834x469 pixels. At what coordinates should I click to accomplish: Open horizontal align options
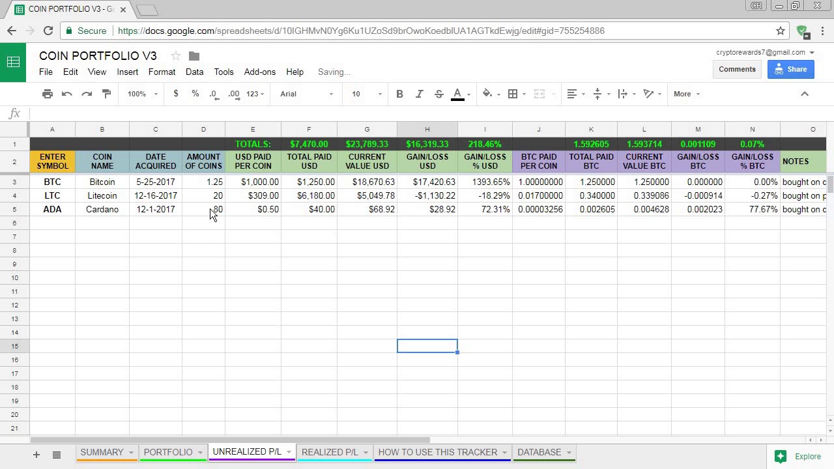(x=576, y=94)
